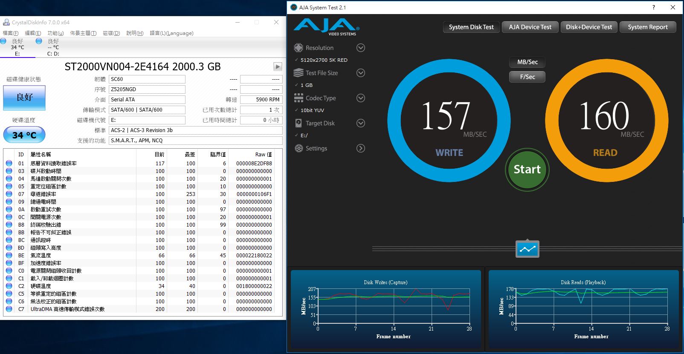Open the 功能(u) menu
The width and height of the screenshot is (684, 354).
(x=55, y=33)
